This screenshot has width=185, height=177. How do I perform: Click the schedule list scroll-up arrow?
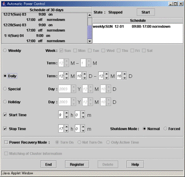[90, 15]
